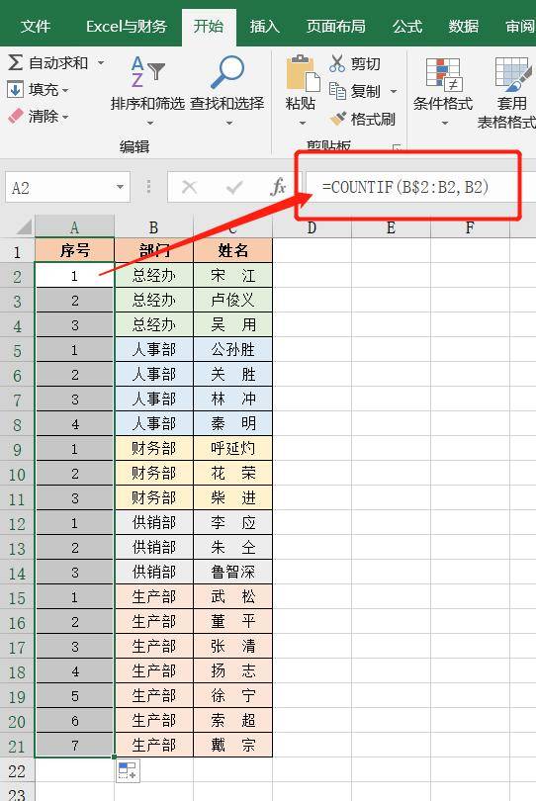This screenshot has width=536, height=801.
Task: Click the AutoSum sigma icon
Action: 16,62
